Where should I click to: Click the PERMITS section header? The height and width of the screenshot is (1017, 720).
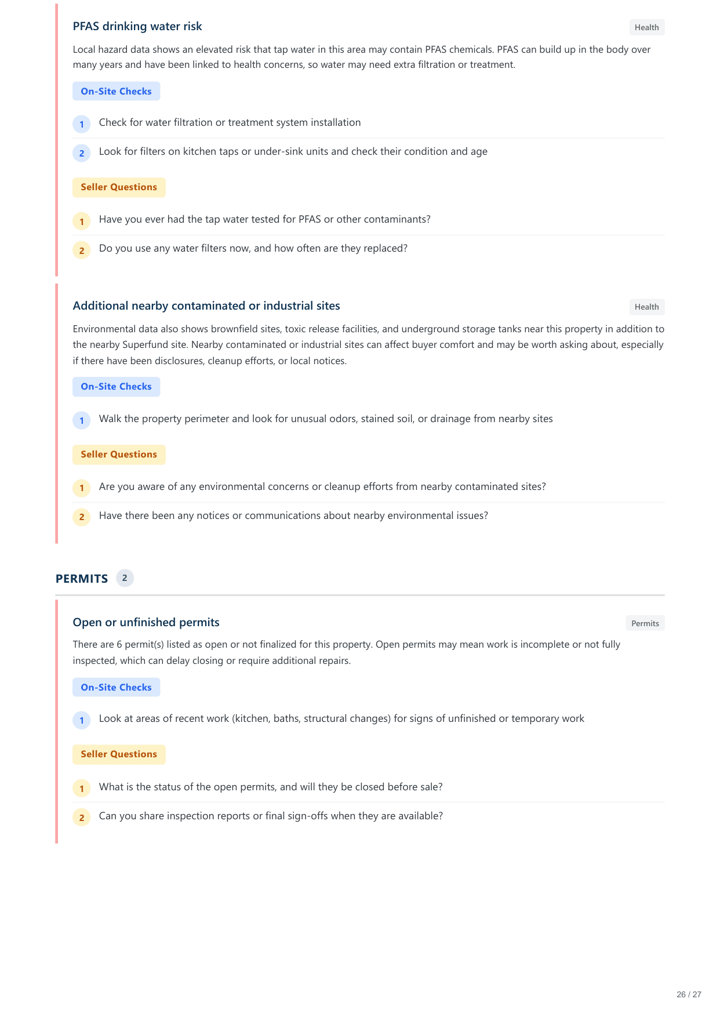(x=82, y=579)
